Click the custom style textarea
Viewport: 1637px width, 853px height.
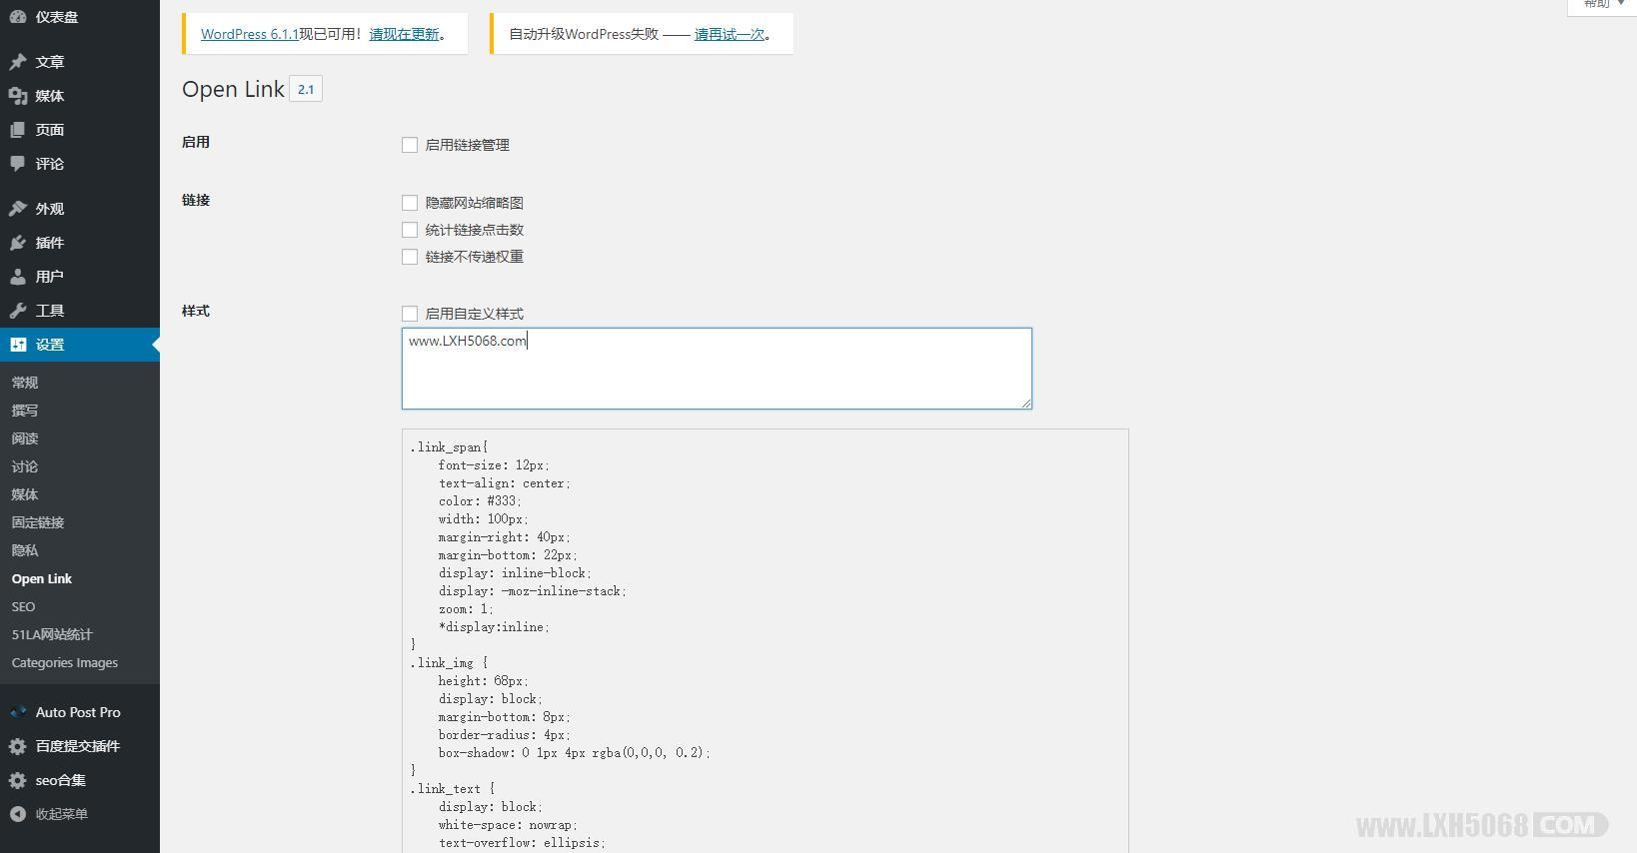(x=717, y=369)
